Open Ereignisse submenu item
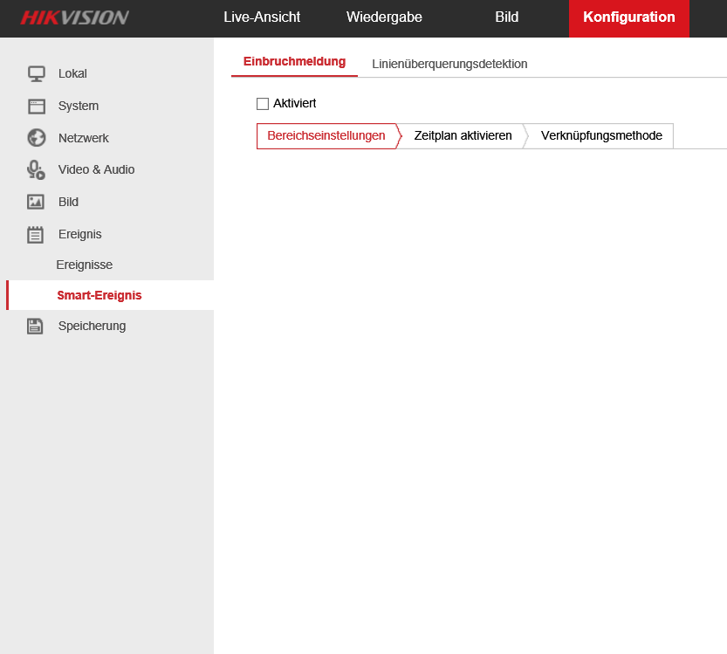This screenshot has width=727, height=654. click(x=85, y=265)
